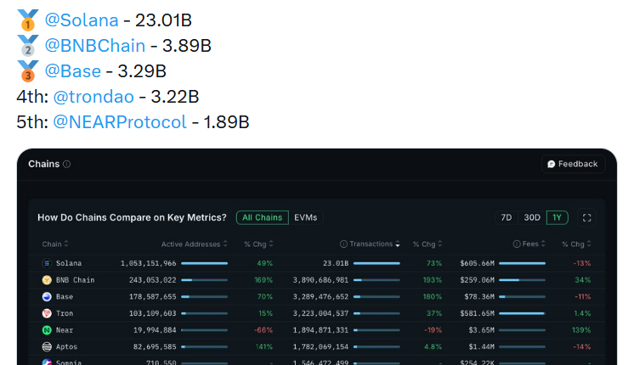The height and width of the screenshot is (365, 634).
Task: Open fullscreen view of the chains table
Action: pyautogui.click(x=586, y=217)
